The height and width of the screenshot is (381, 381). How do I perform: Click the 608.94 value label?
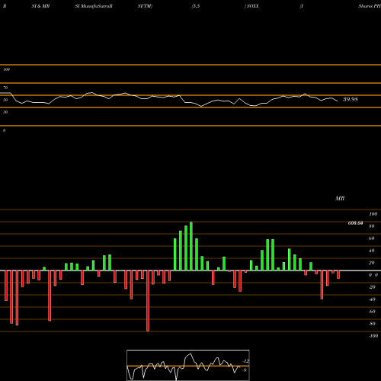(355, 223)
